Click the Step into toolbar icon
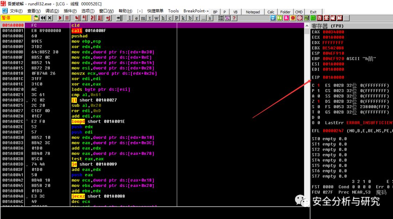Viewport: 393px width, 219px height. [x=78, y=18]
